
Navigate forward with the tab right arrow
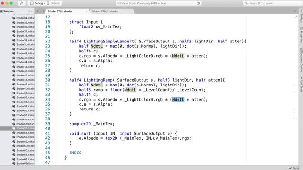pyautogui.click(x=43, y=11)
